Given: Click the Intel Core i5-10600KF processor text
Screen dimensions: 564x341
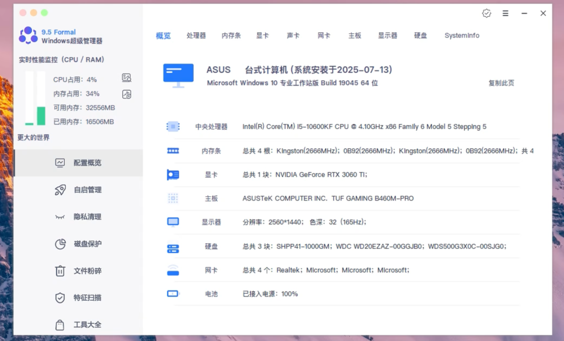Looking at the screenshot, I should [x=365, y=126].
